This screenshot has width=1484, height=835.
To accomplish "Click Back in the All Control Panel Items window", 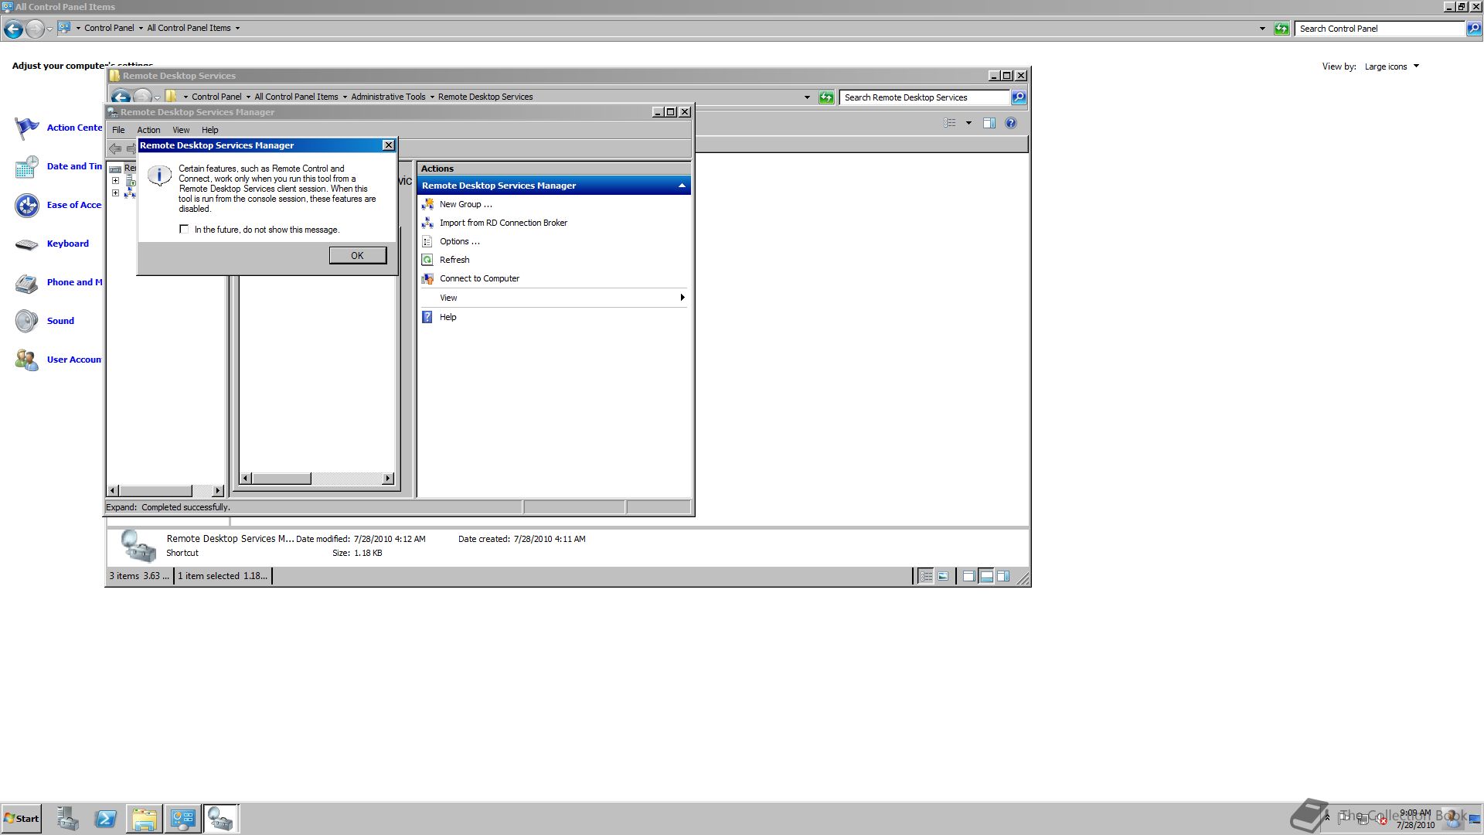I will (x=13, y=29).
